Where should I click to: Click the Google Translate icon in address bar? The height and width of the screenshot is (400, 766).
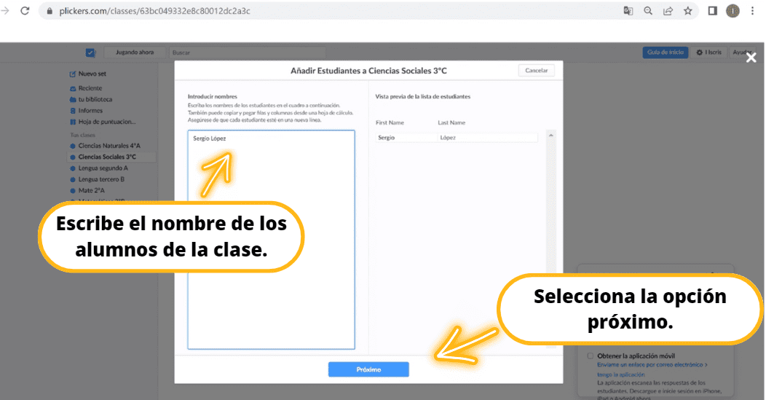click(x=628, y=11)
